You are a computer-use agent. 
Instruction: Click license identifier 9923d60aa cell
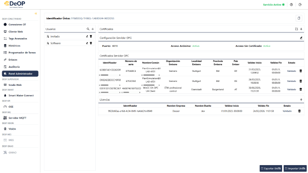pyautogui.click(x=130, y=111)
